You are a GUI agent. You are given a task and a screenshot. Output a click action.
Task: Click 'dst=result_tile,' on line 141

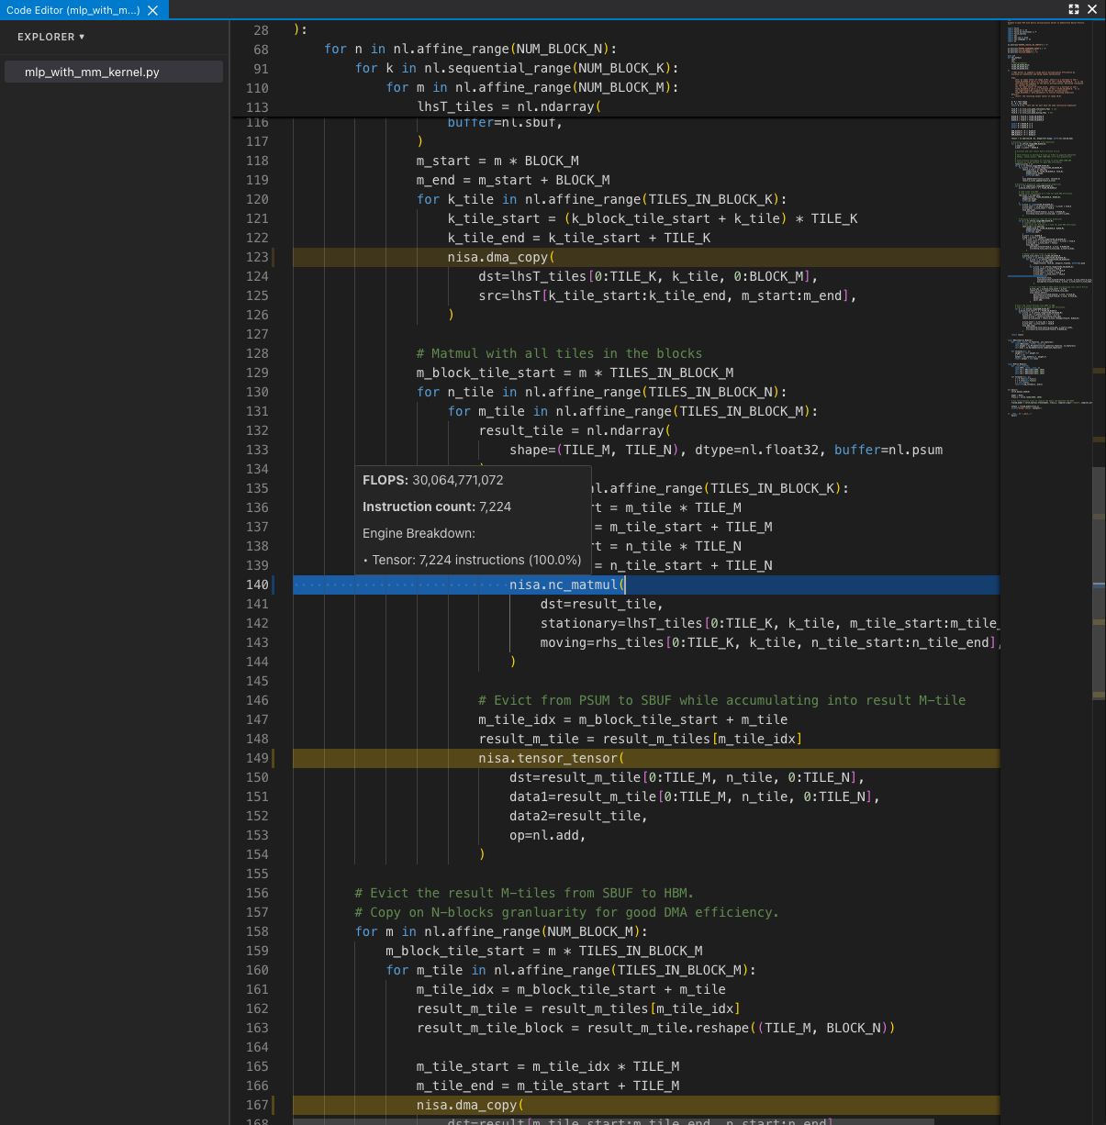(602, 604)
